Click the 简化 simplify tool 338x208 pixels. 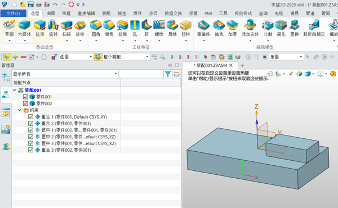(x=281, y=28)
